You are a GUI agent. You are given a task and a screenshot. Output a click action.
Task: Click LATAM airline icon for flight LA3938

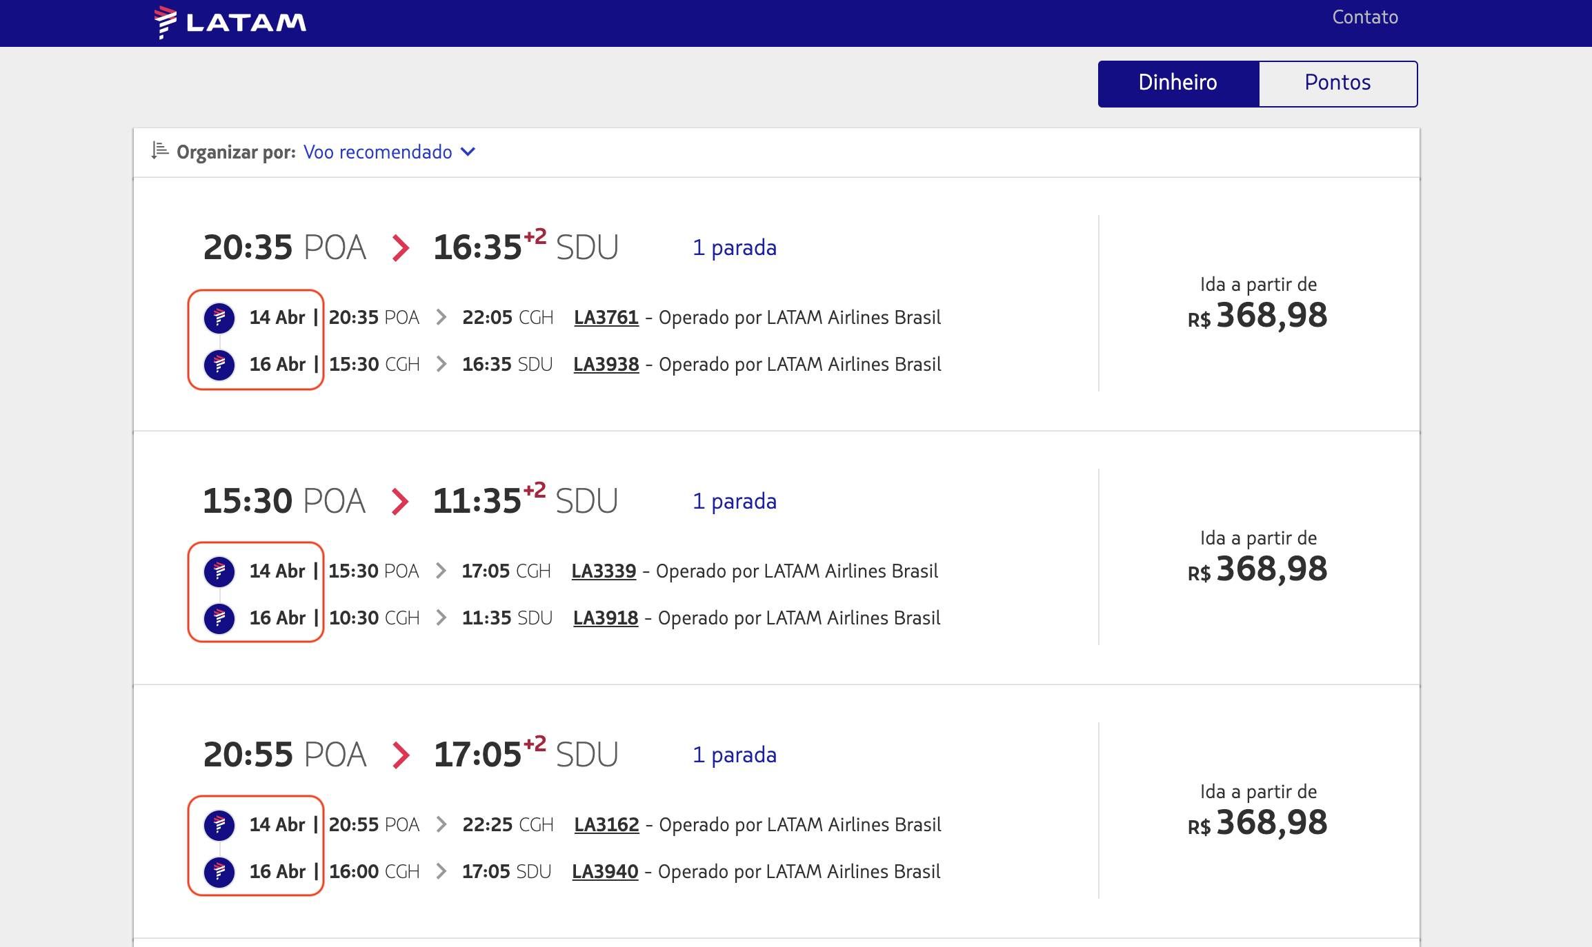coord(219,365)
